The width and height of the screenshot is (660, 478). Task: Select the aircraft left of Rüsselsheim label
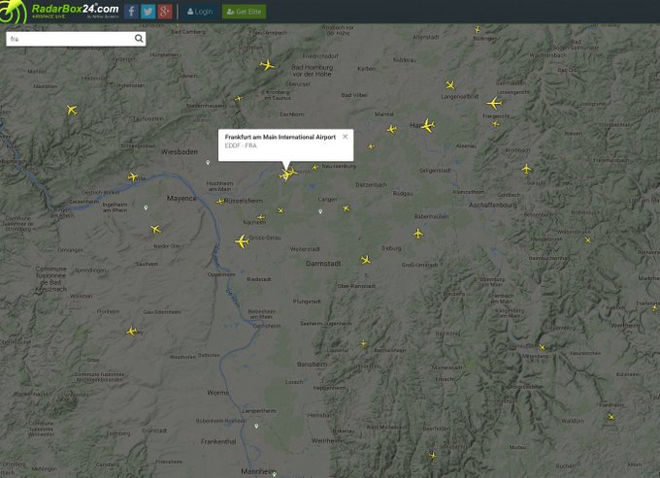pos(220,202)
